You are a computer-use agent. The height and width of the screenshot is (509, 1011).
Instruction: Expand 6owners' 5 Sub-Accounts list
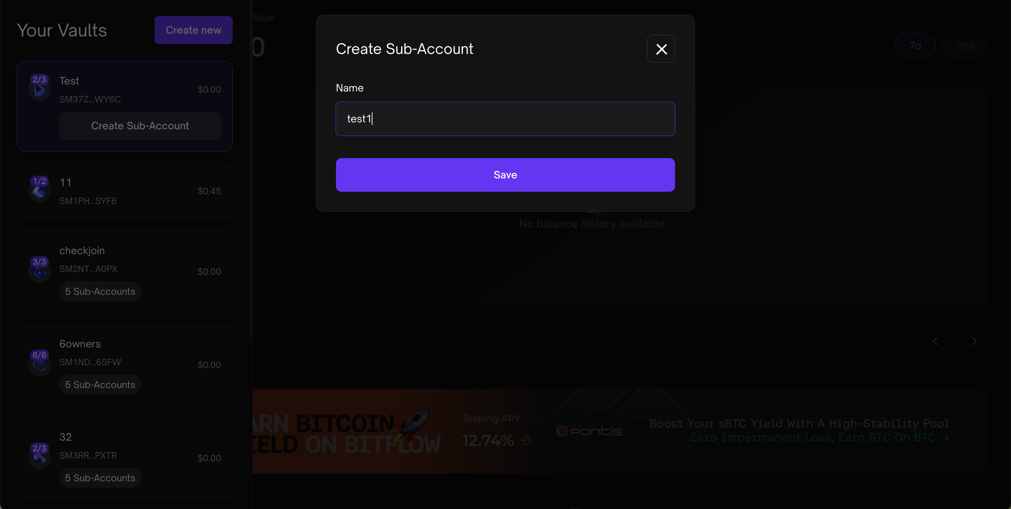tap(100, 385)
